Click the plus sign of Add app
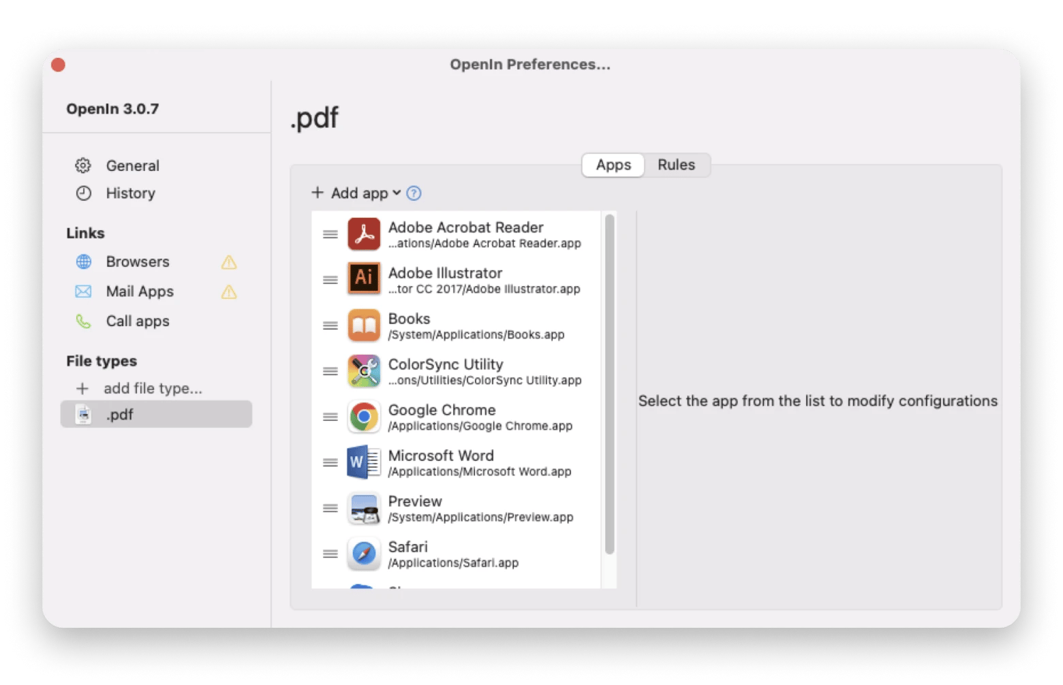Screen dimensions: 1063x685 pos(318,193)
